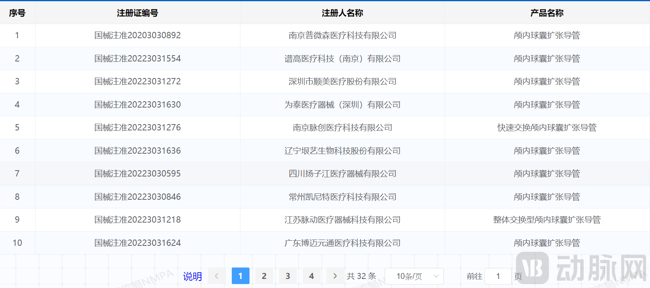Image resolution: width=650 pixels, height=288 pixels.
Task: Click the 序号 column header
Action: click(17, 13)
